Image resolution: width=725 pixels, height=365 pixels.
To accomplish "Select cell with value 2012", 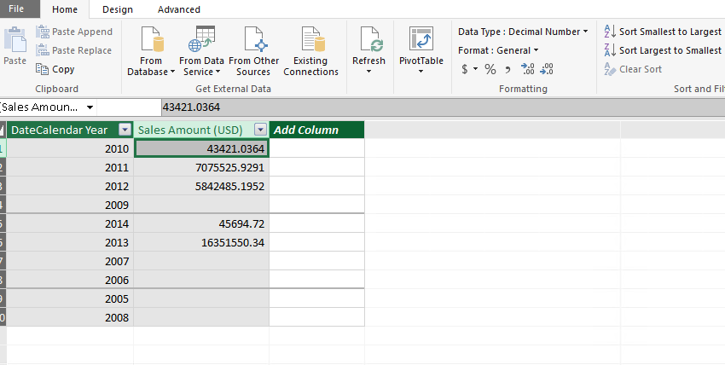I will [x=70, y=186].
